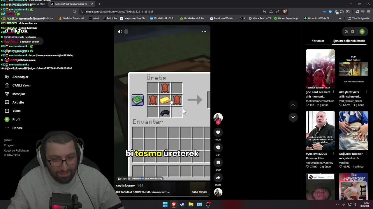
Task: Open Profil in the sidebar
Action: (x=13, y=119)
